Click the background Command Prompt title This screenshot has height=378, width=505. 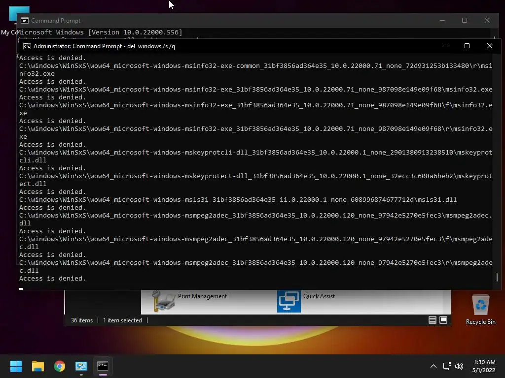click(56, 21)
